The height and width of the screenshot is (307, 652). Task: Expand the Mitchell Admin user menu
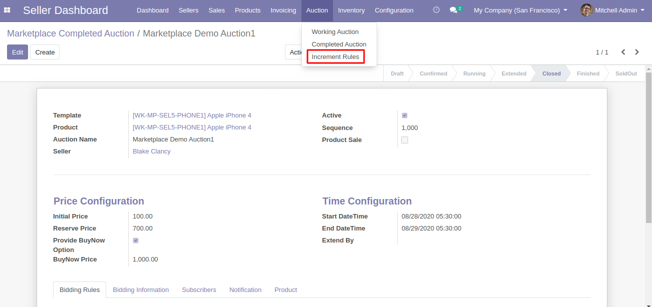619,10
